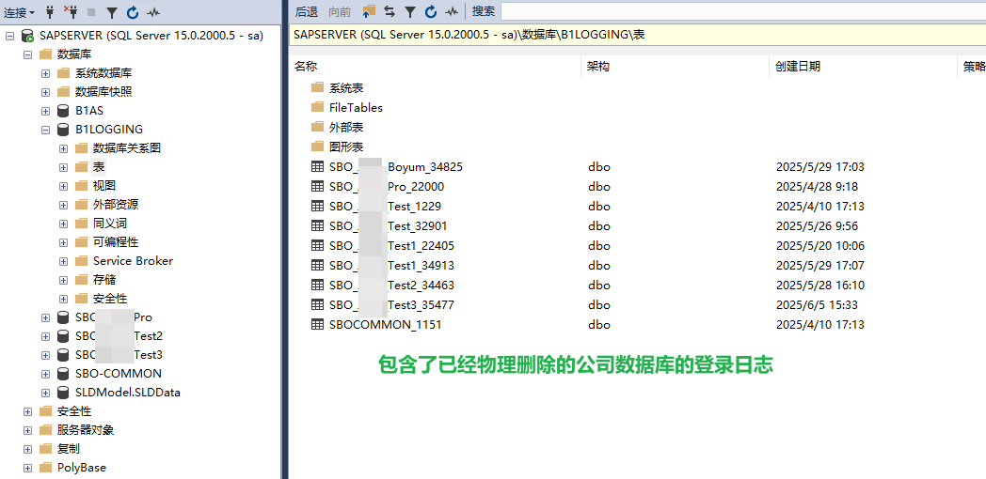Click the Synchronize arrows icon in details toolbar
The width and height of the screenshot is (986, 479).
pos(390,10)
